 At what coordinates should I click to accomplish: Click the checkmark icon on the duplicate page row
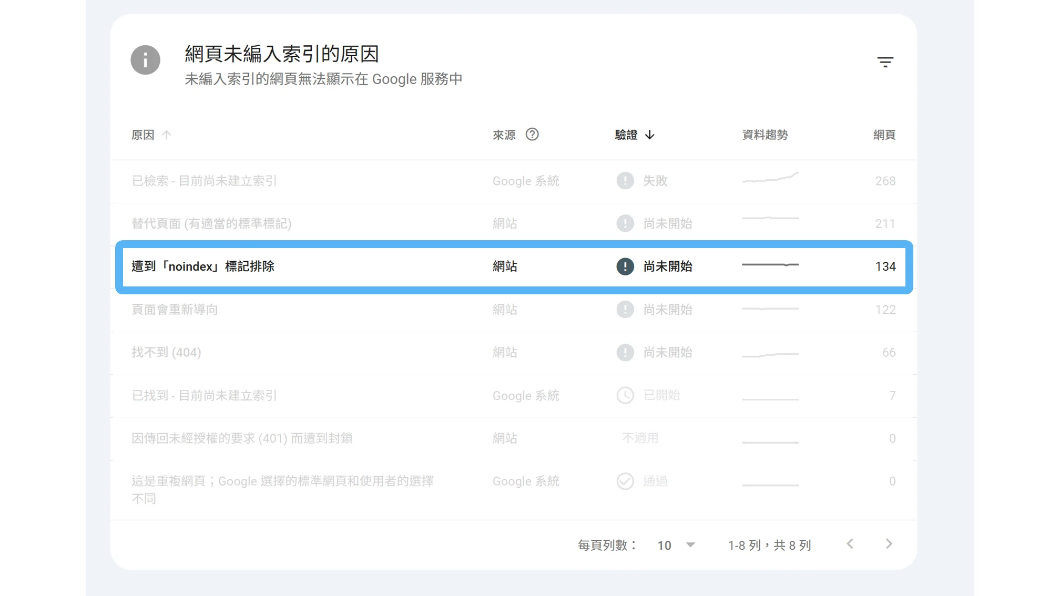click(625, 481)
